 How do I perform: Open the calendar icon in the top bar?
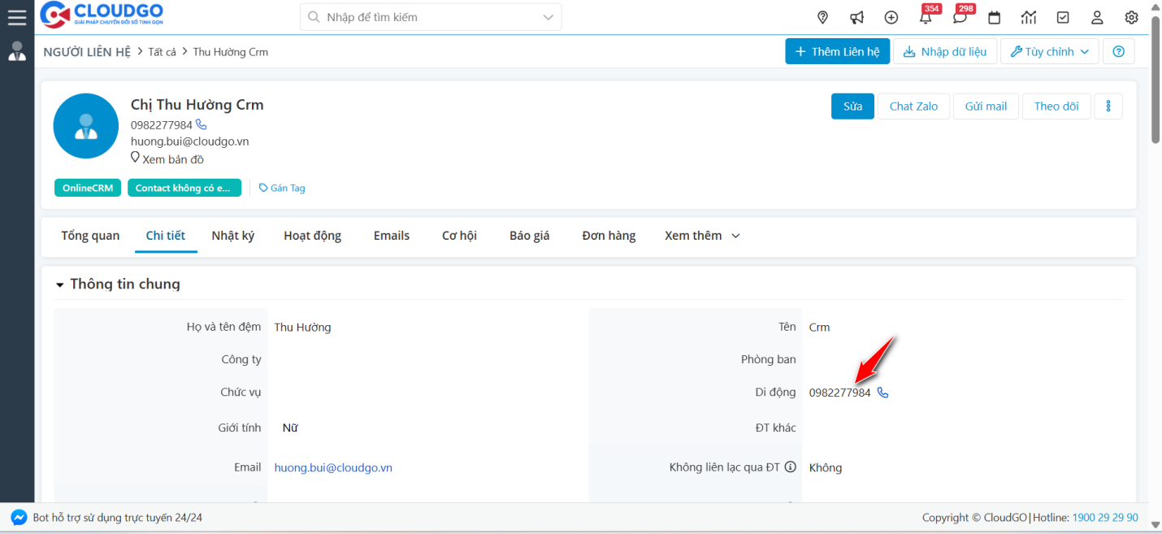(994, 17)
